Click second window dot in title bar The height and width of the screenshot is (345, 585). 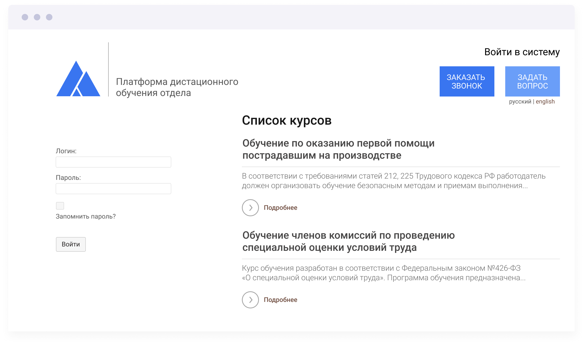coord(37,17)
